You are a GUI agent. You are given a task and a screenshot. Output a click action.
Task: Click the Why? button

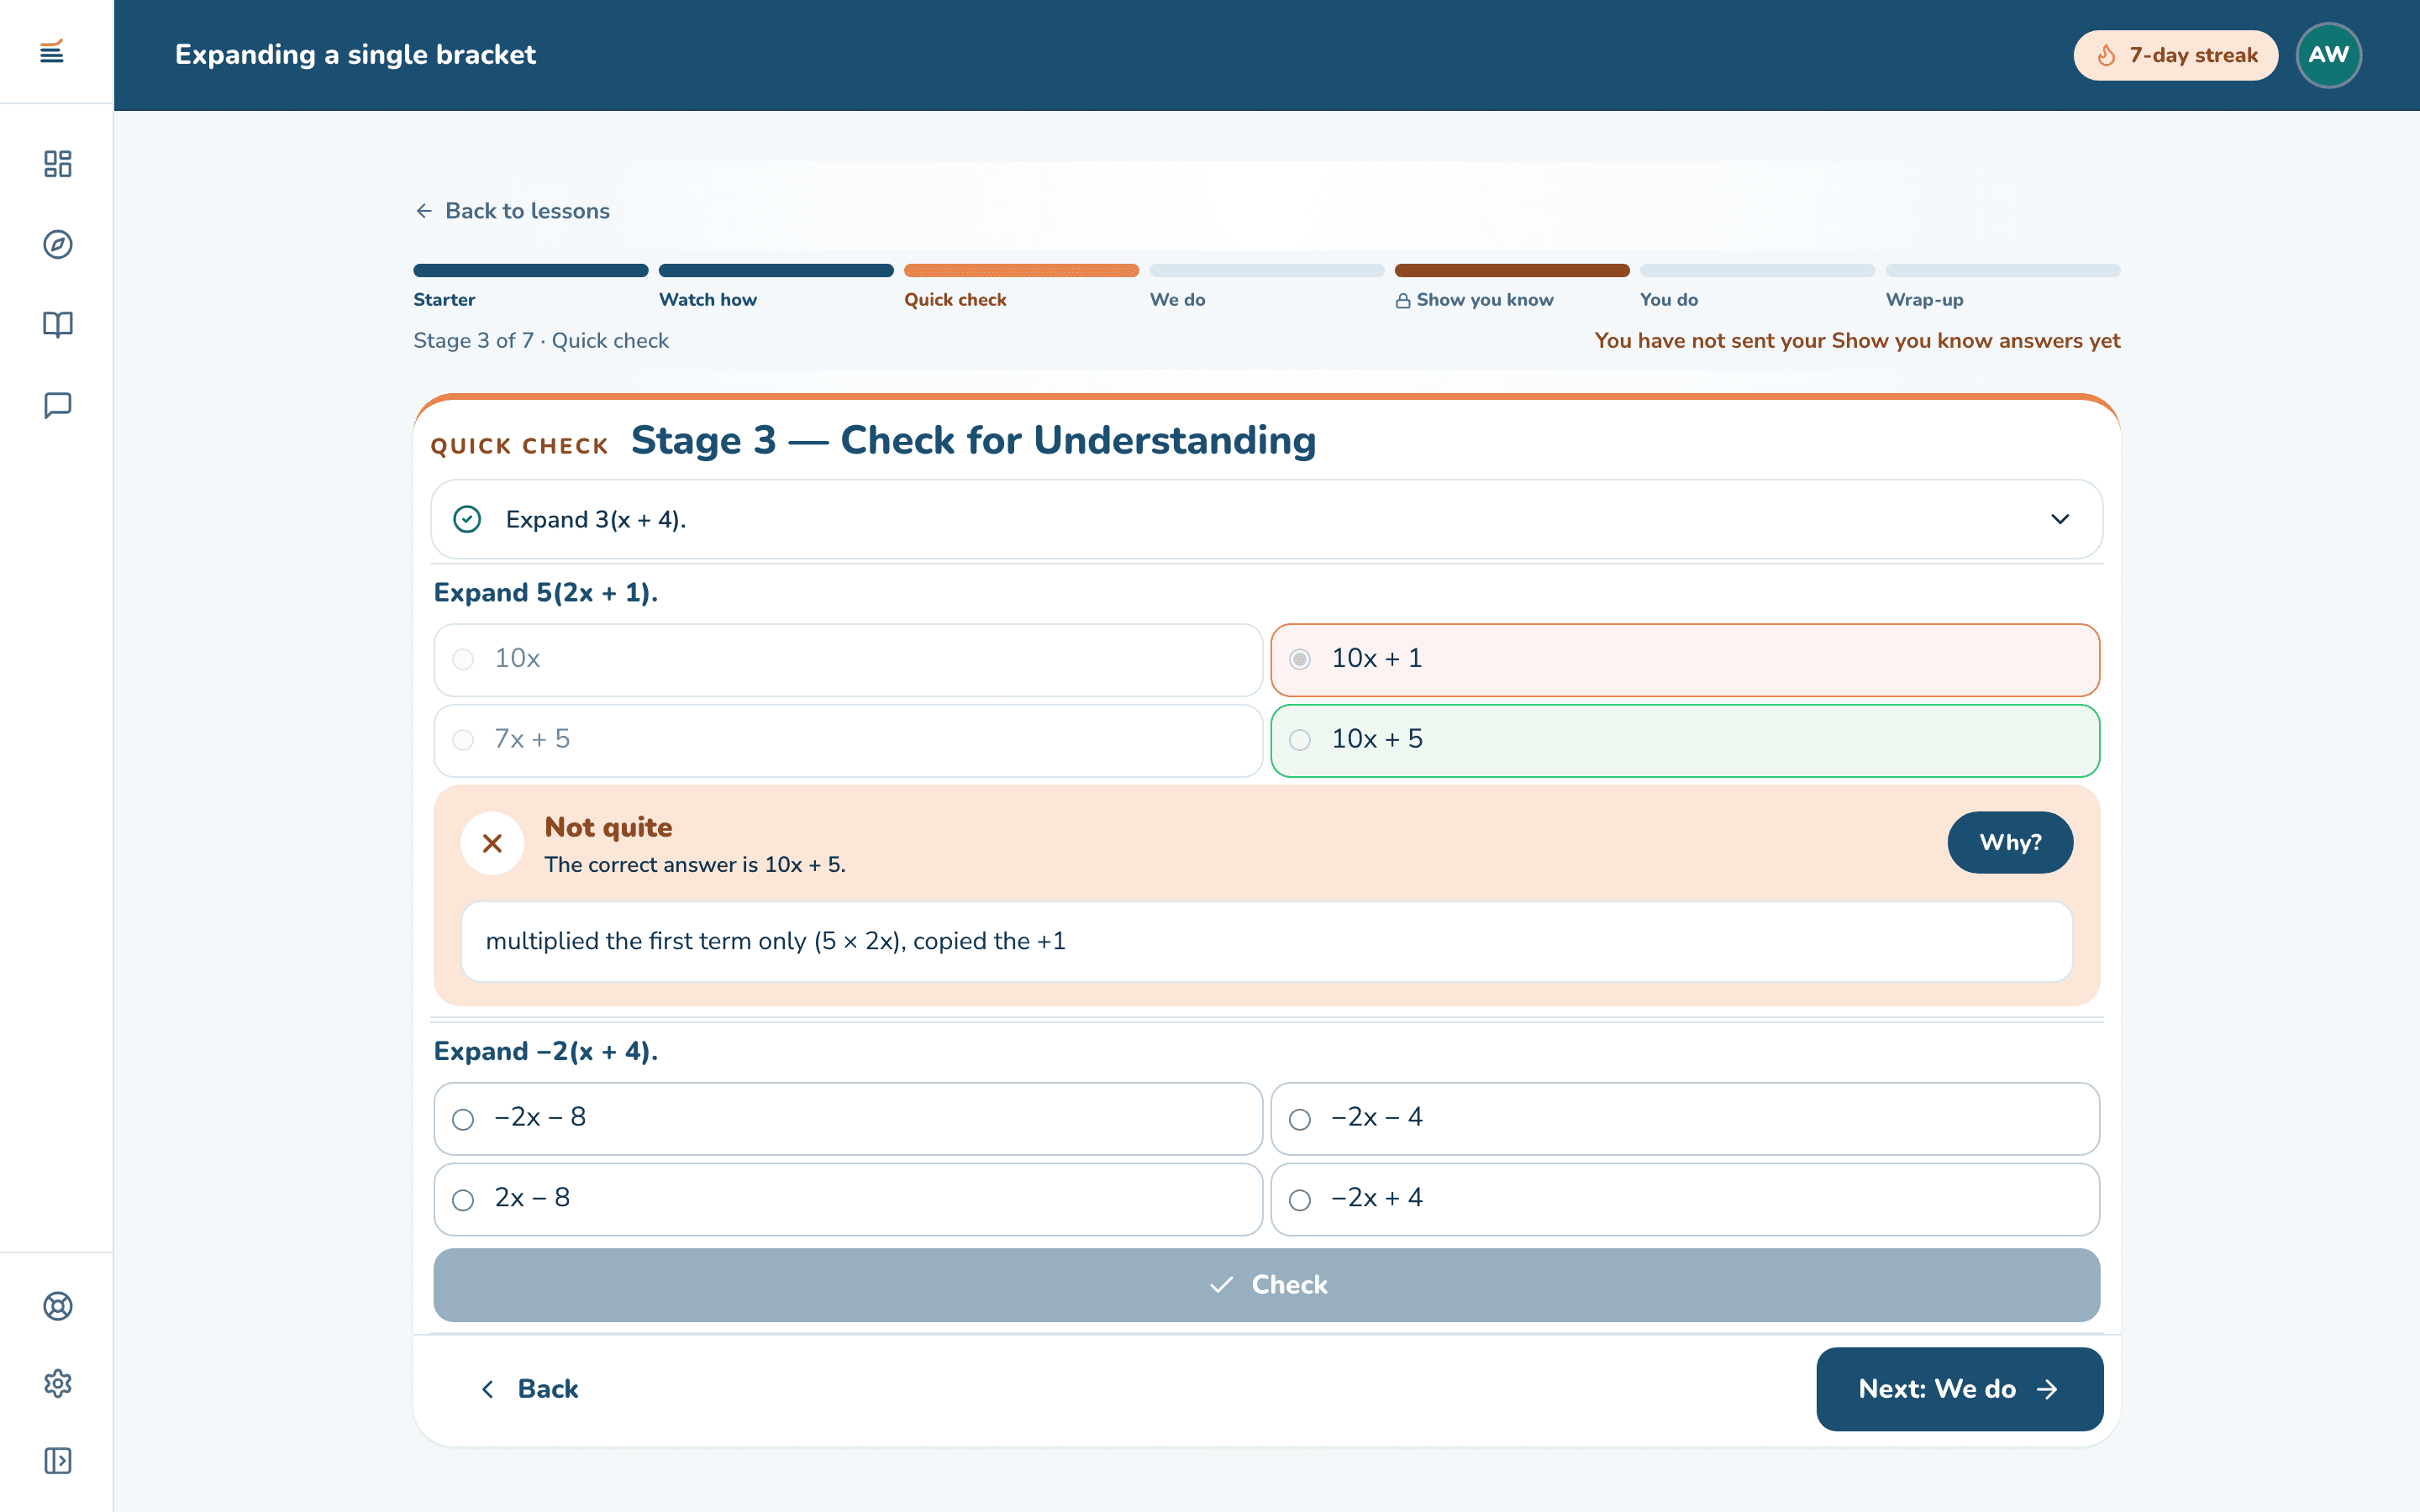2010,842
